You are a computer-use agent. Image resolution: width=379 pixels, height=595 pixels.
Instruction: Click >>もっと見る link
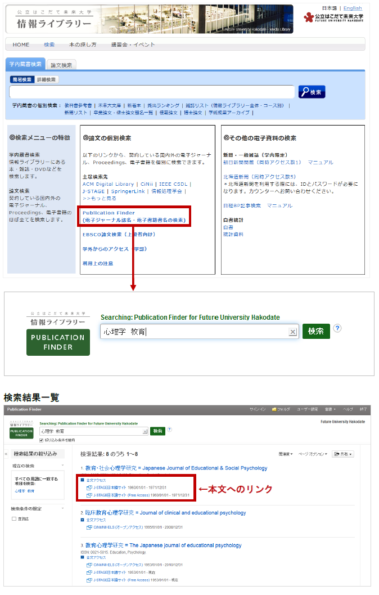[x=100, y=199]
